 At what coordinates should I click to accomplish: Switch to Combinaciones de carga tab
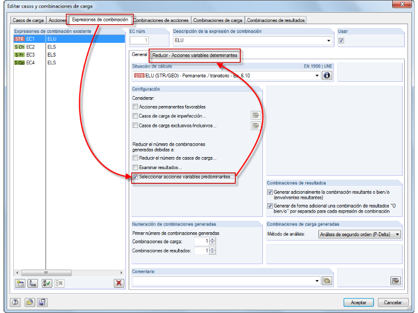218,20
